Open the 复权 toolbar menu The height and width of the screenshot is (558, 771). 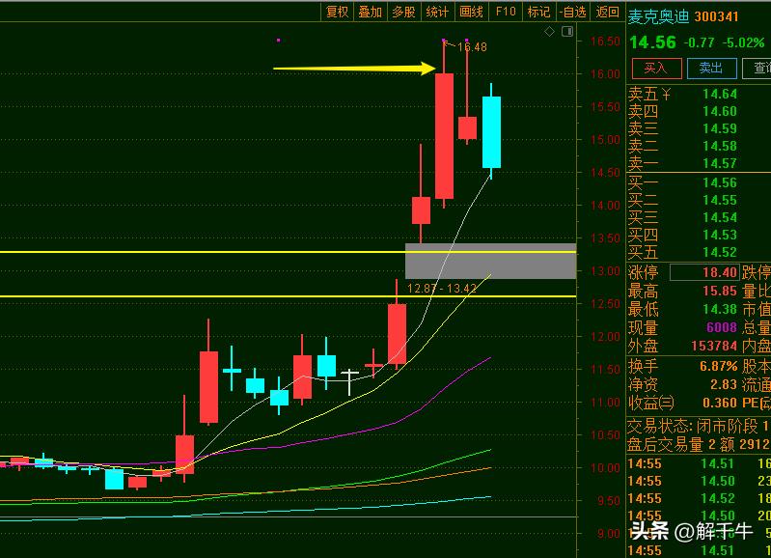pyautogui.click(x=338, y=12)
